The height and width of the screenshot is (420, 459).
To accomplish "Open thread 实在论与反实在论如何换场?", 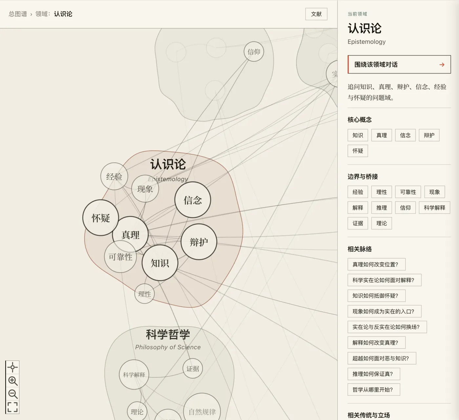I will click(387, 327).
